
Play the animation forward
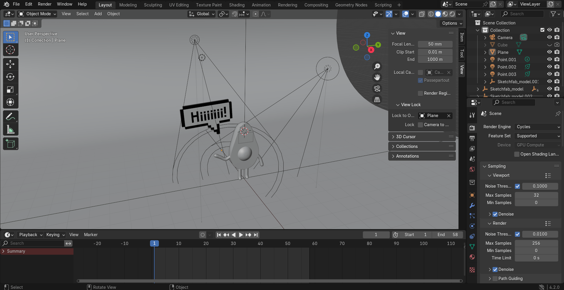(x=241, y=235)
